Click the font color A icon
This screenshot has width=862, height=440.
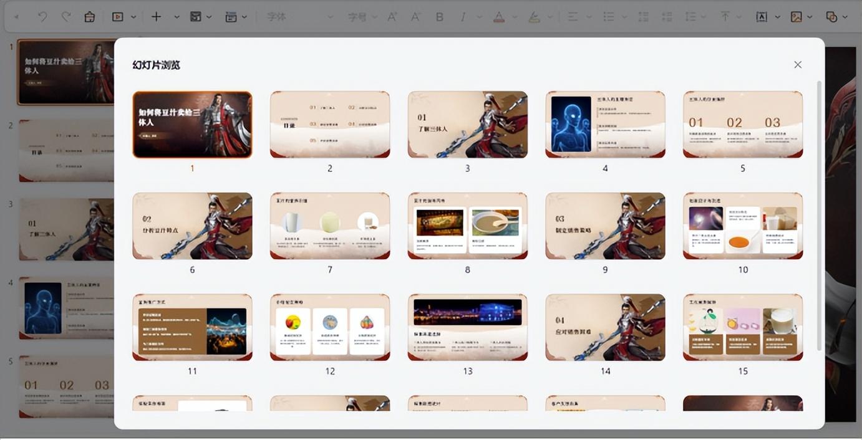coord(498,17)
